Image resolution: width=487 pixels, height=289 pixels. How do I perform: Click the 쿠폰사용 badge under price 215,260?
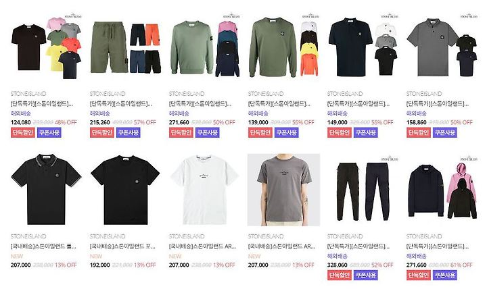coord(129,133)
